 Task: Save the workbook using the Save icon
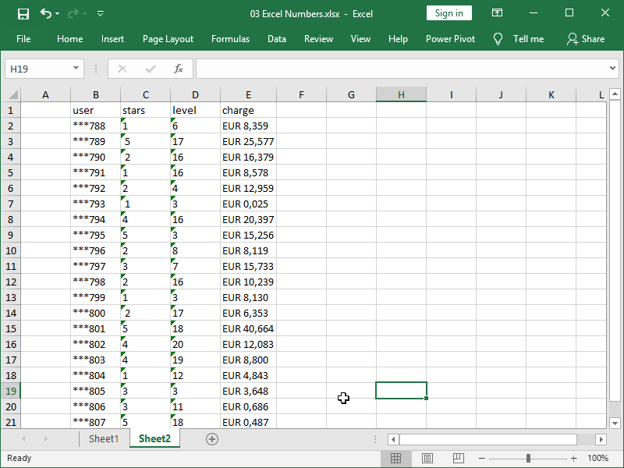22,13
